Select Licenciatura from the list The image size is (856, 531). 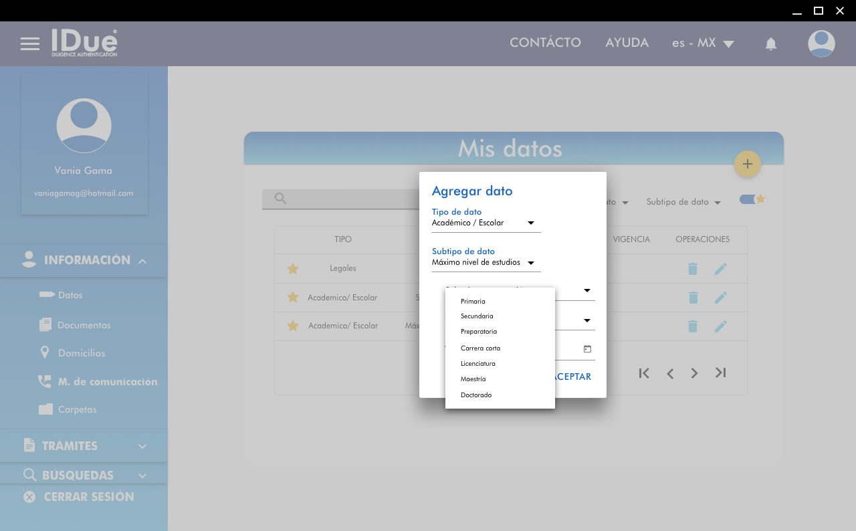(x=478, y=364)
